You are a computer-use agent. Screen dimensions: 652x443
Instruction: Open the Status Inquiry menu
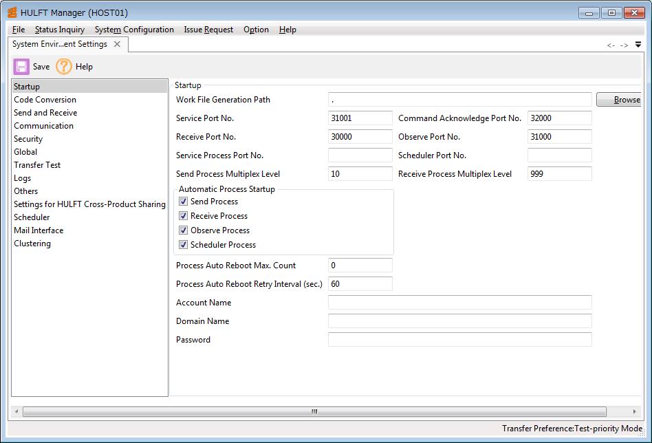pyautogui.click(x=60, y=30)
